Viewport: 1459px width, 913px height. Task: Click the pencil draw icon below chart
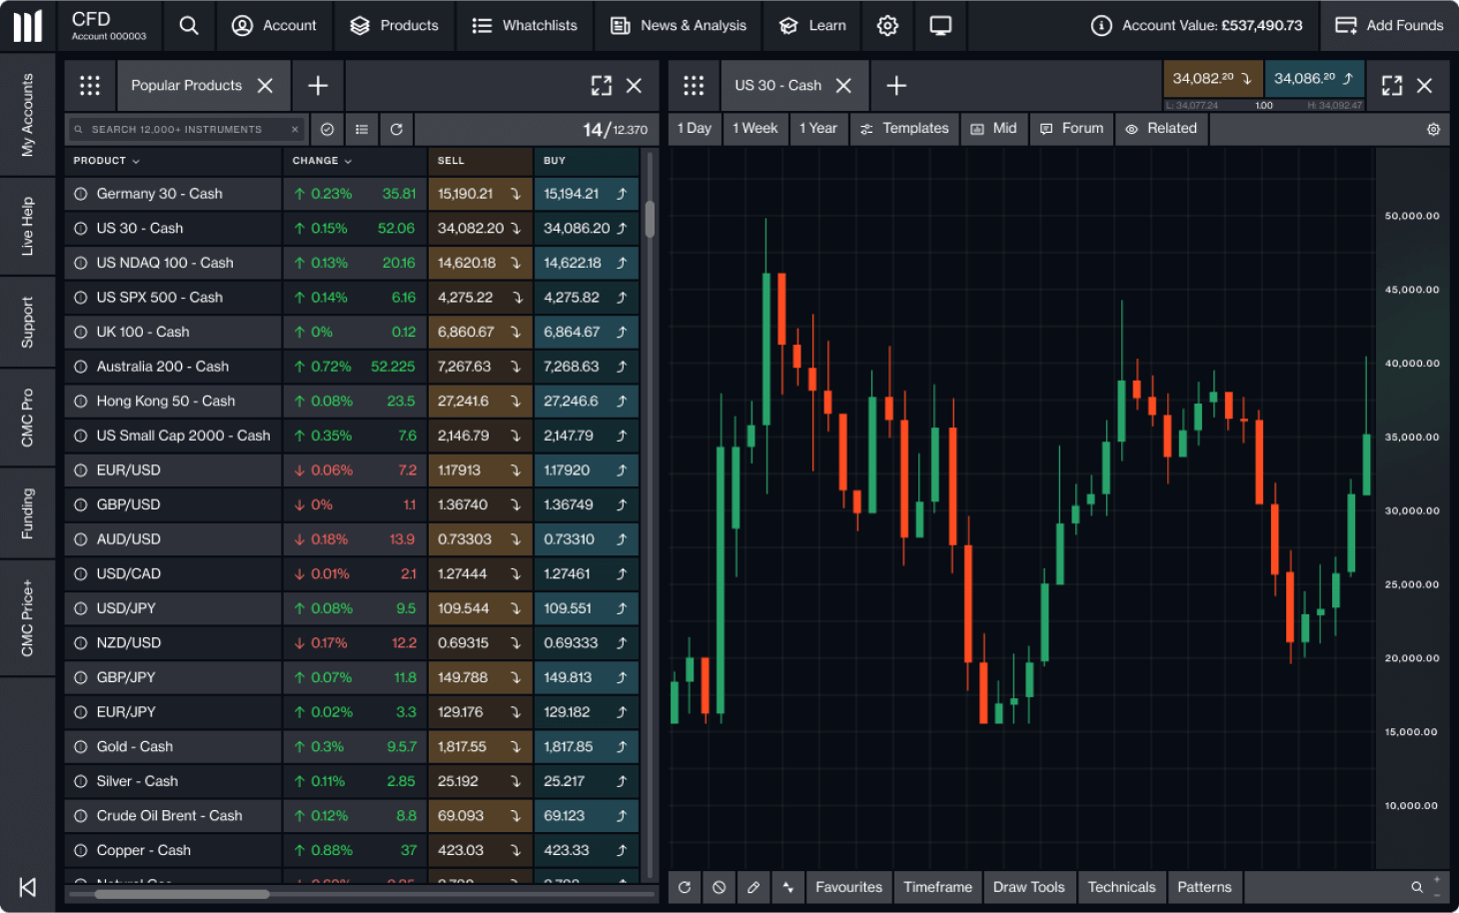[753, 887]
